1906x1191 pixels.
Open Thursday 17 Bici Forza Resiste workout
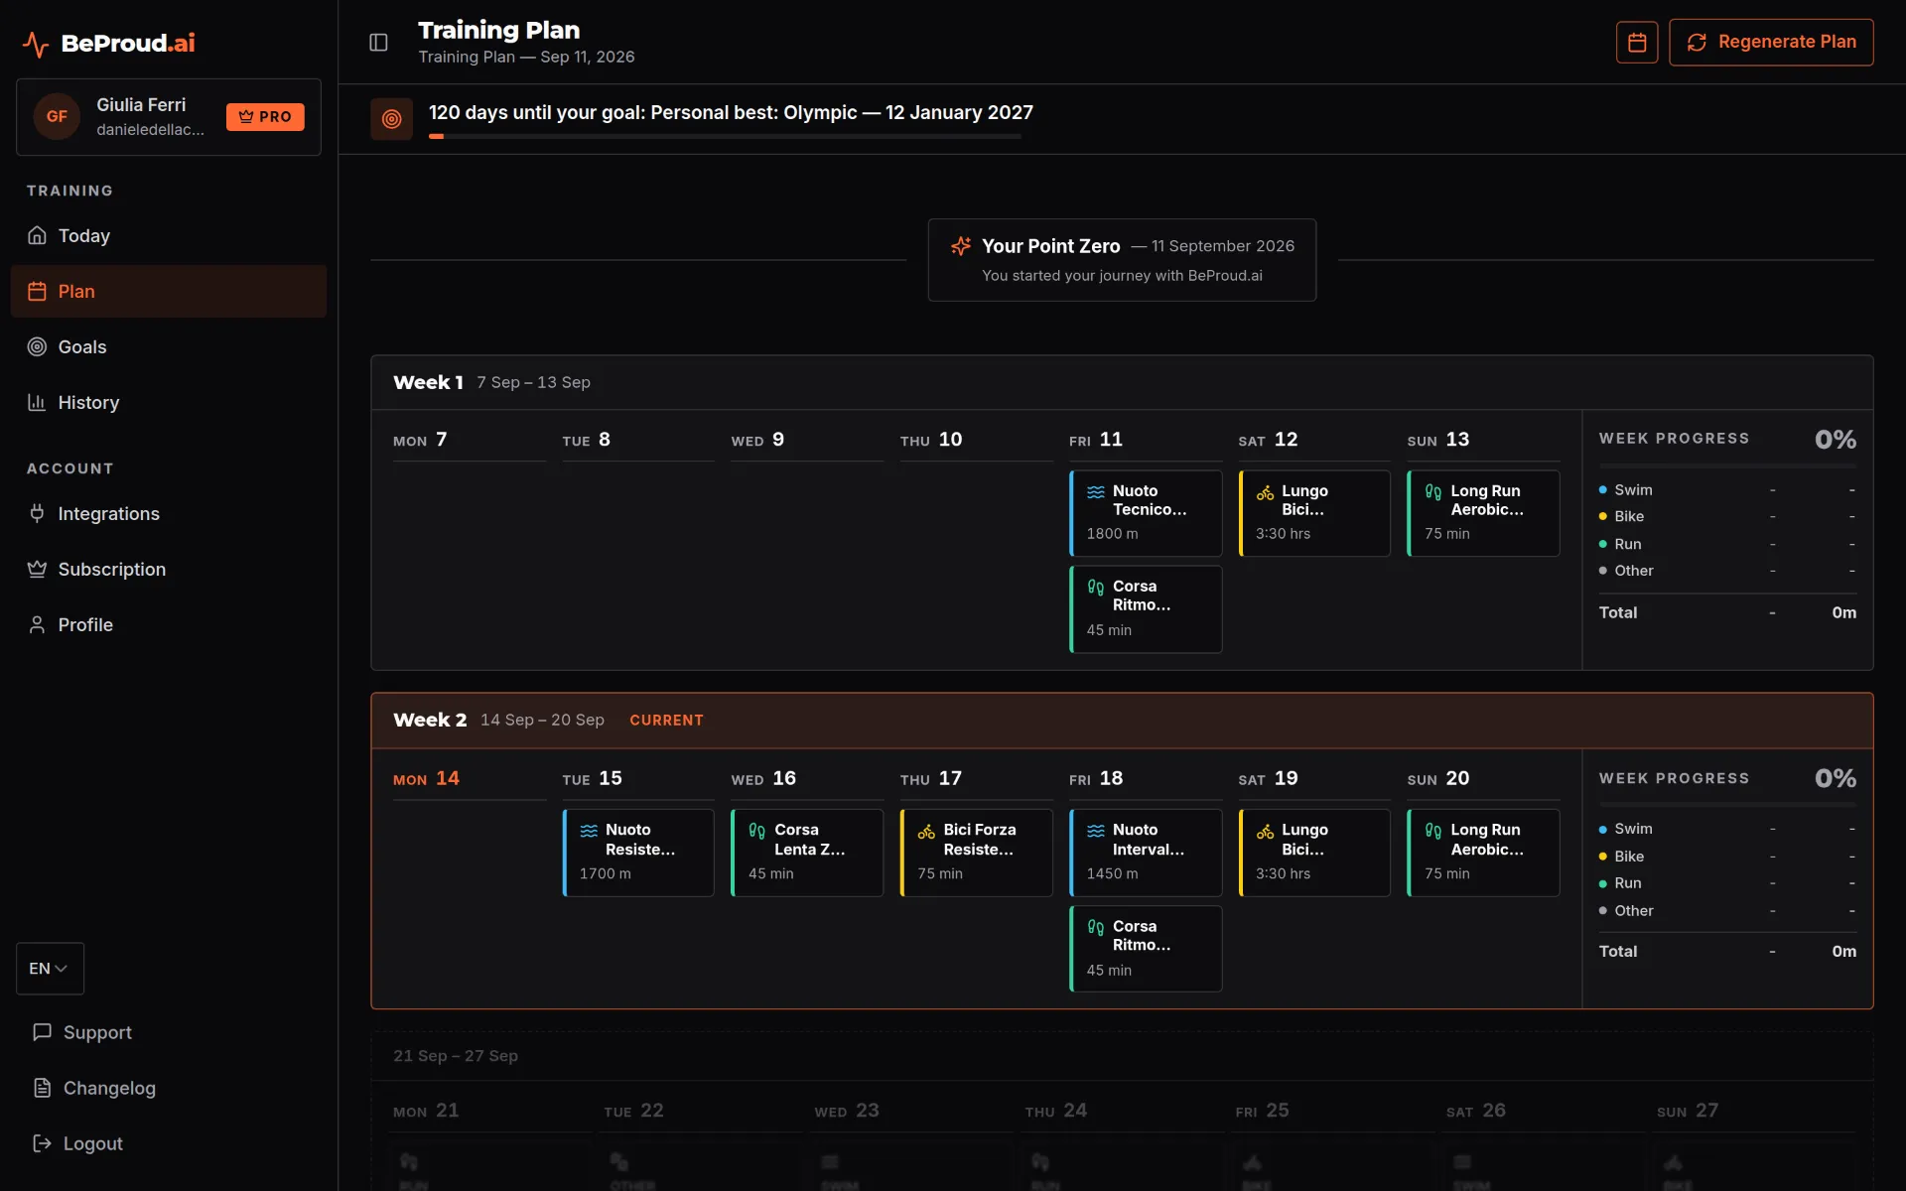pos(976,853)
